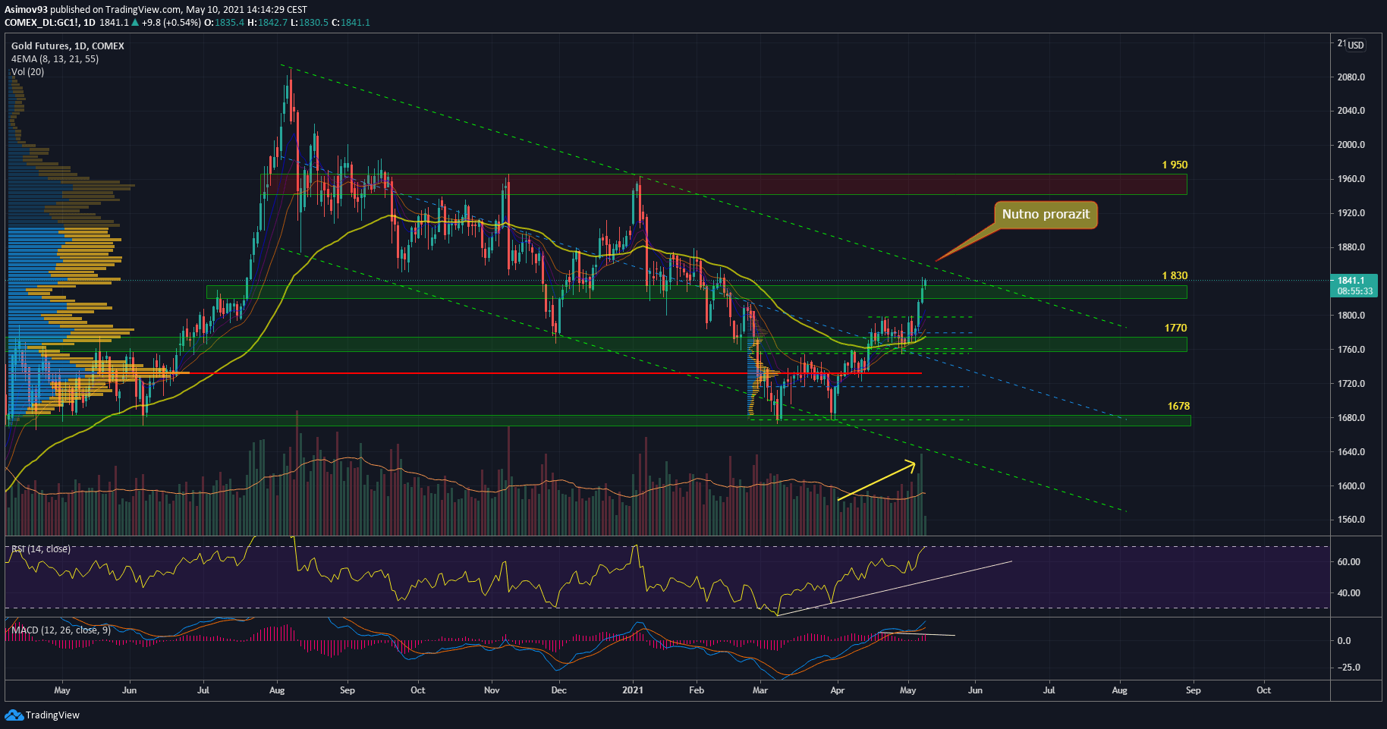Click the Vol (20) indicator label
This screenshot has height=729, width=1387.
click(27, 71)
